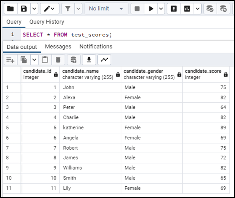Click the Explain Analyze graph icon
Image resolution: width=235 pixels, height=198 pixels.
pos(186,8)
